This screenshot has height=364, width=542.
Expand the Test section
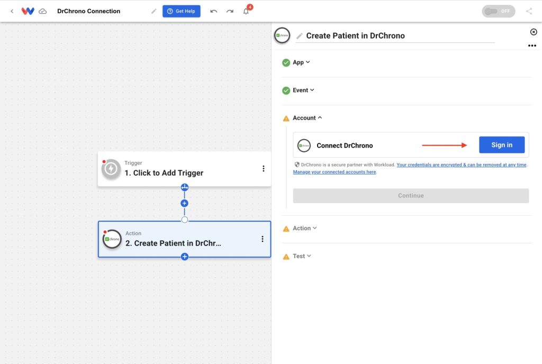coord(302,256)
